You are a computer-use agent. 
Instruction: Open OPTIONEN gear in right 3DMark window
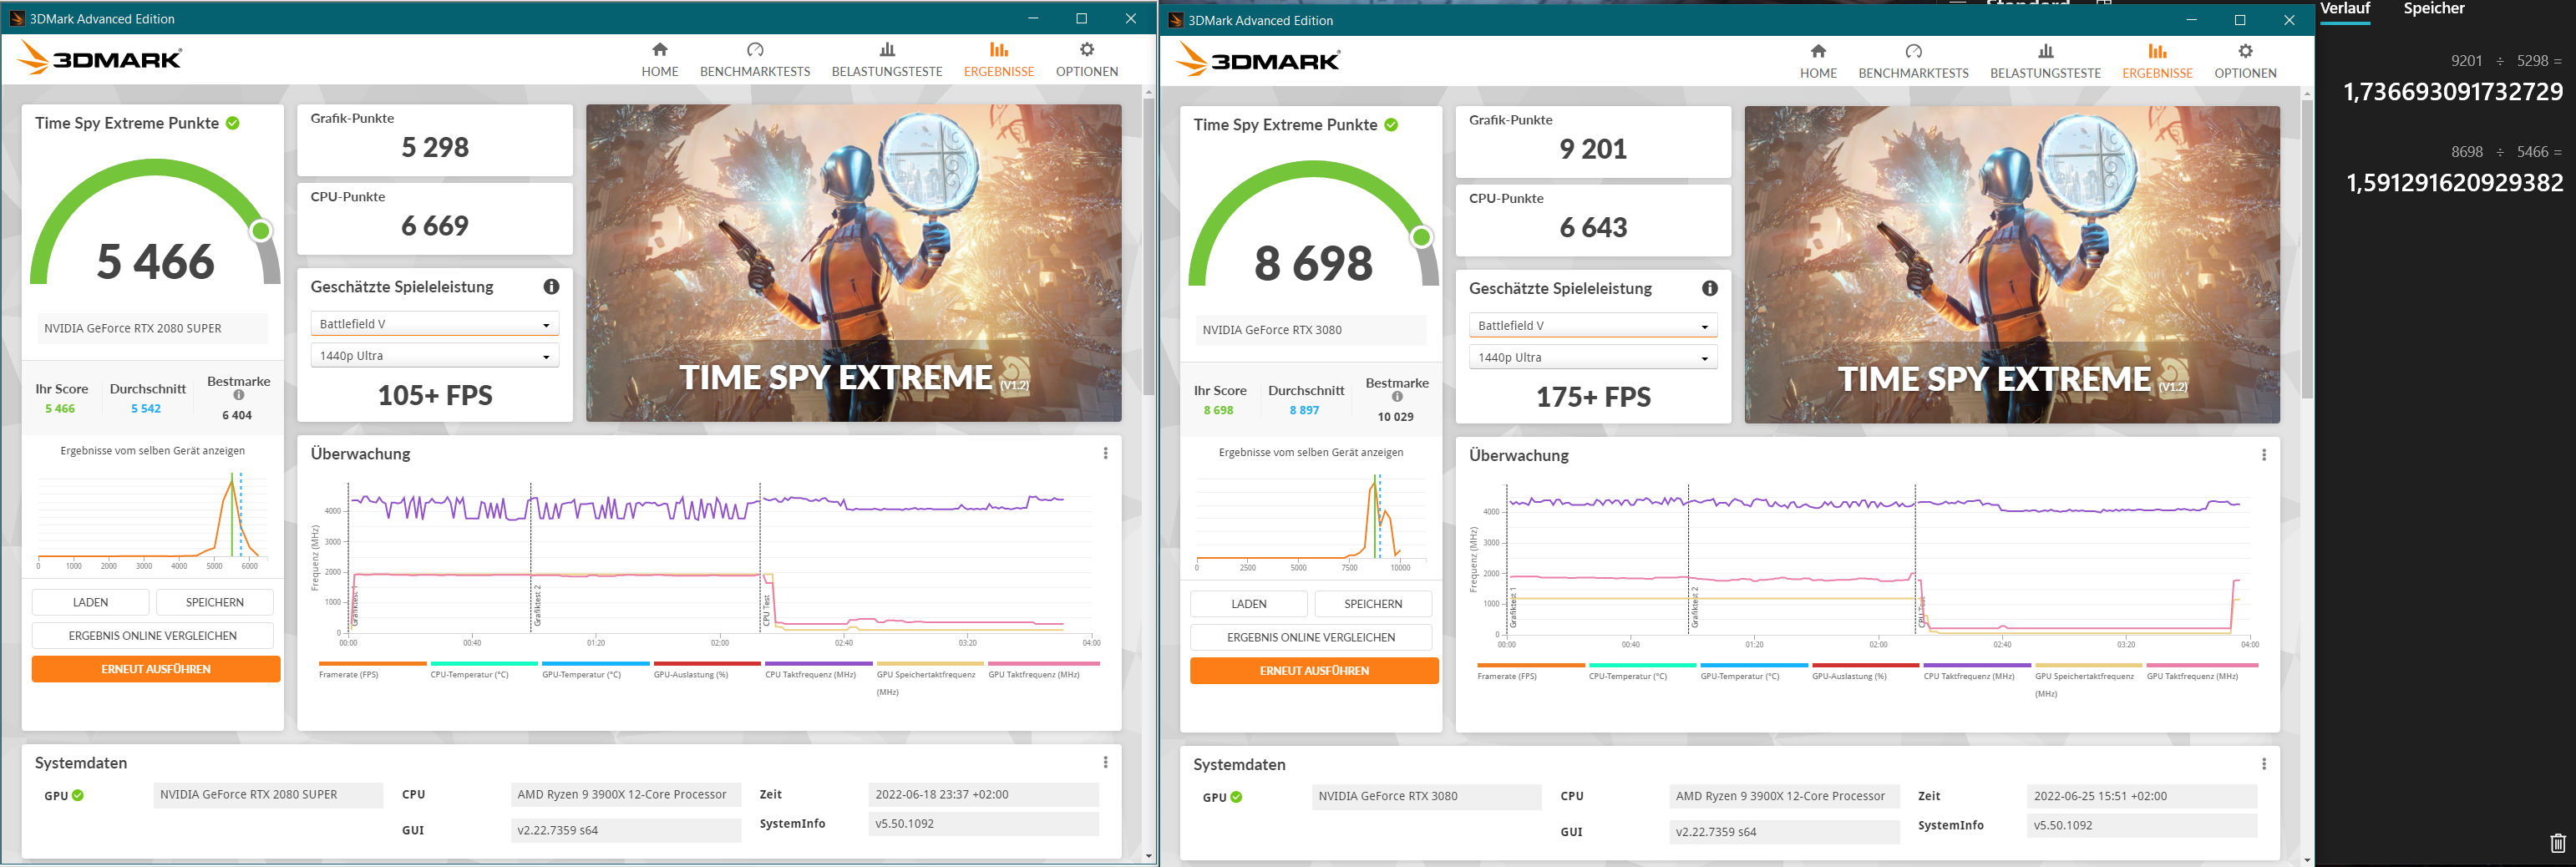click(x=2245, y=62)
